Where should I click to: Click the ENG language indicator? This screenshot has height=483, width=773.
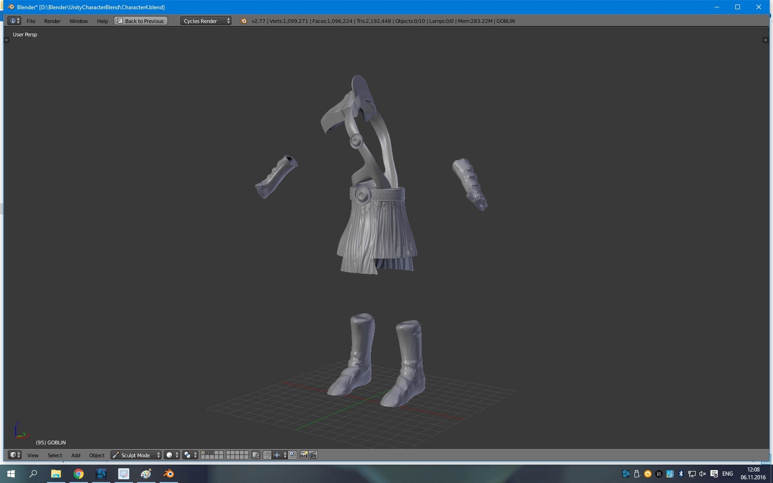click(x=728, y=474)
